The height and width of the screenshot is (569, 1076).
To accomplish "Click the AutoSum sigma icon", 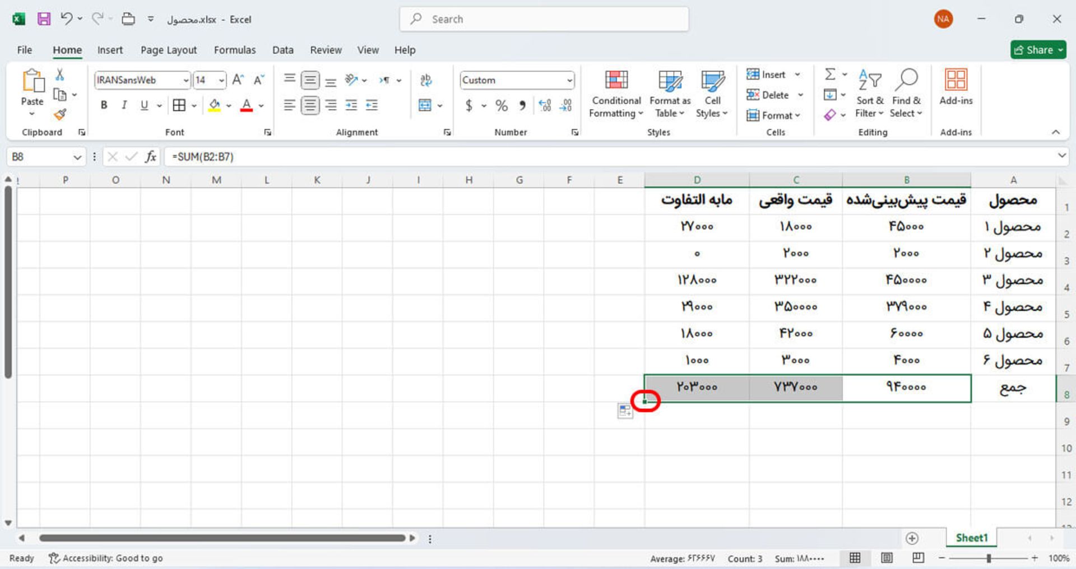I will pos(830,74).
